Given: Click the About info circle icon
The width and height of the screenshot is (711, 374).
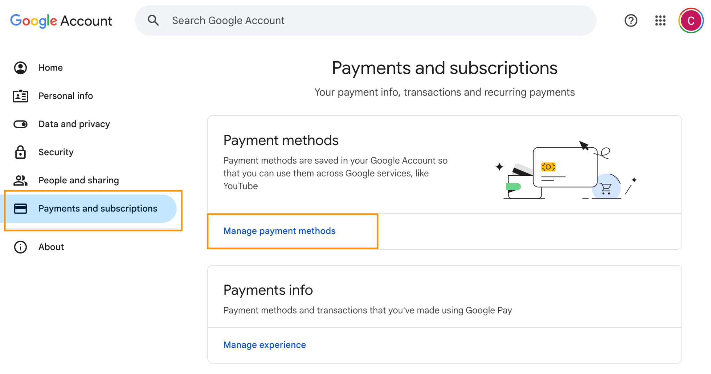Looking at the screenshot, I should 20,247.
